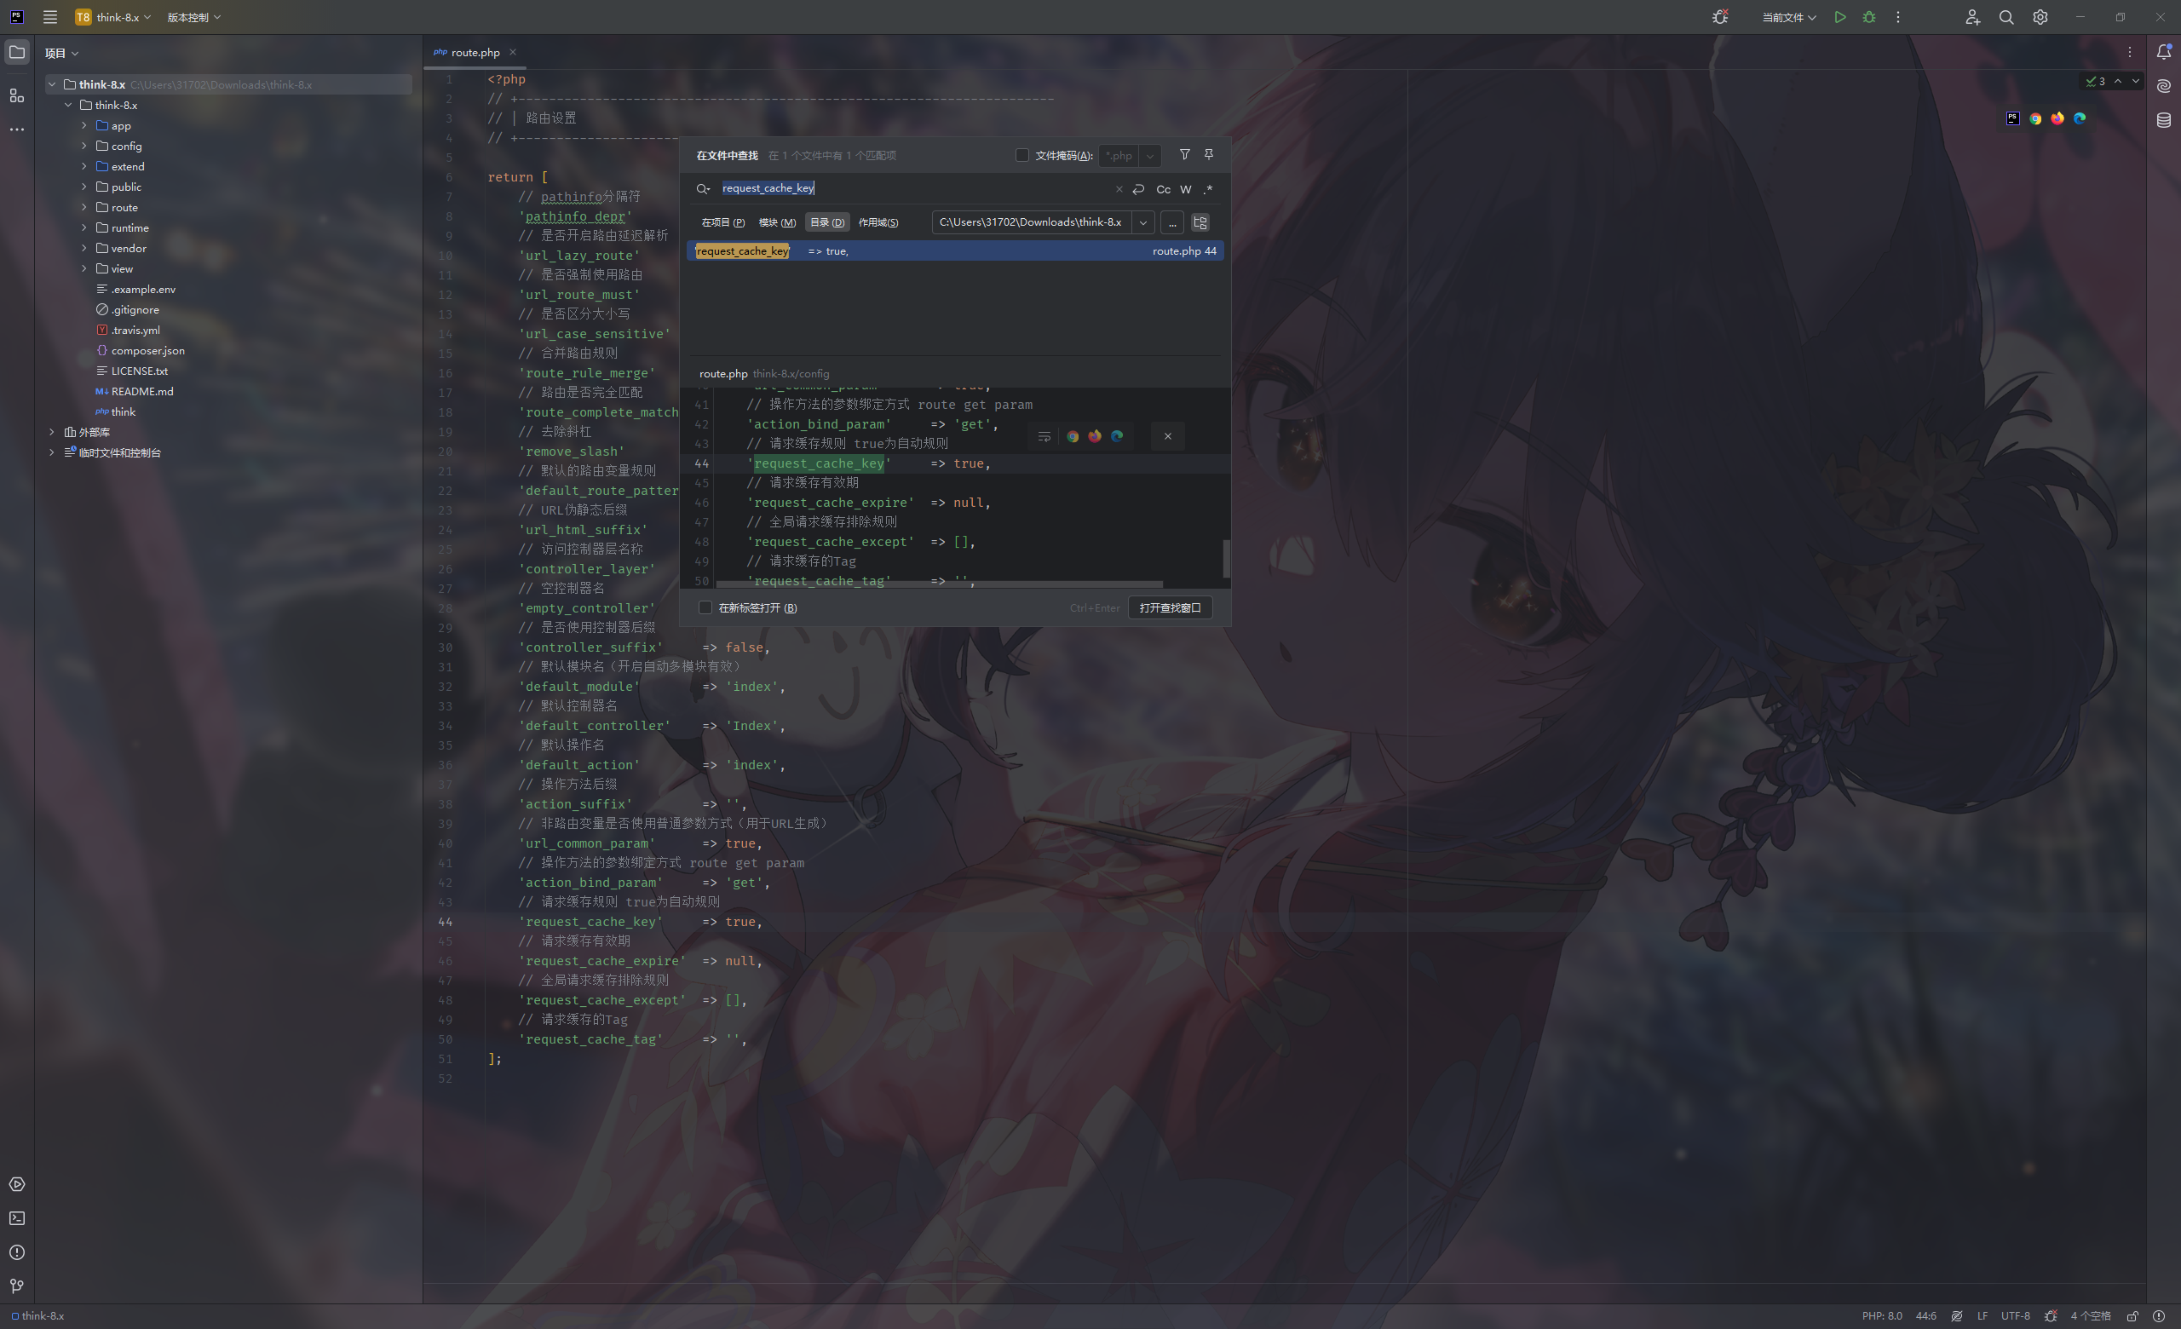Pin the Find in Files window
Image resolution: width=2181 pixels, height=1329 pixels.
[1209, 155]
